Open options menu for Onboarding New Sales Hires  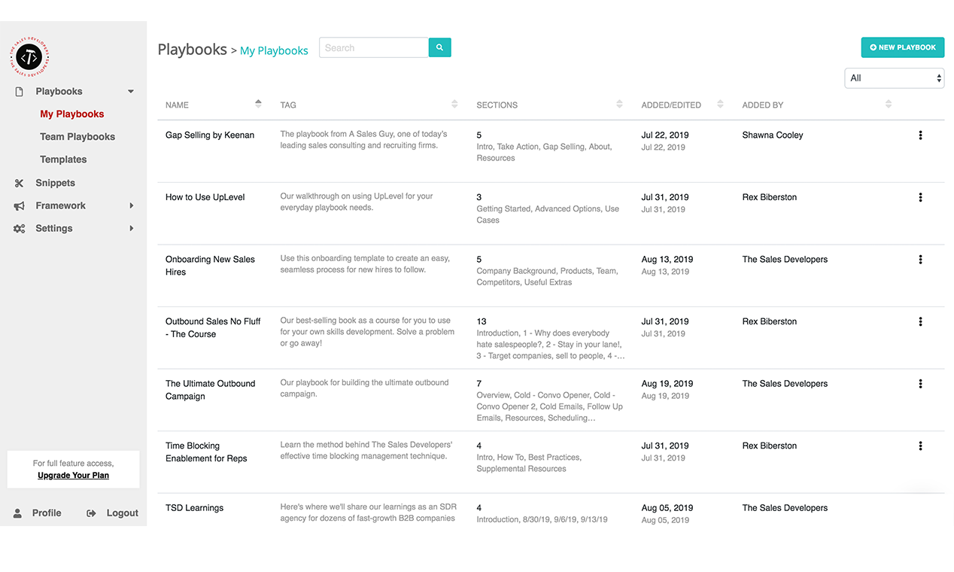[x=920, y=260]
